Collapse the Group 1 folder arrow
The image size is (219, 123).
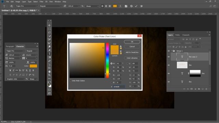point(171,51)
